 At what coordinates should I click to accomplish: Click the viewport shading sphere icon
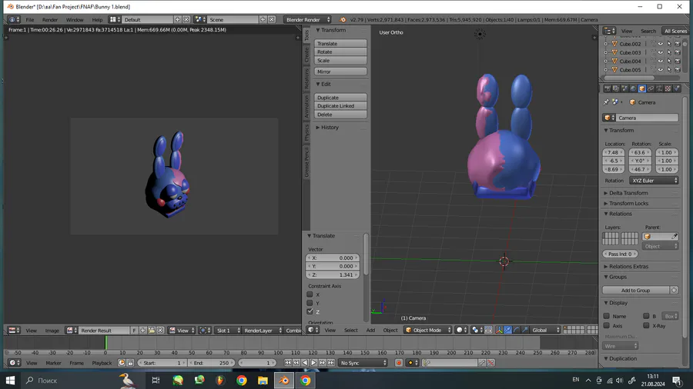[x=461, y=330]
